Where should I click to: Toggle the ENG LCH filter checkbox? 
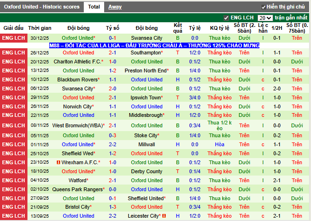pos(226,18)
